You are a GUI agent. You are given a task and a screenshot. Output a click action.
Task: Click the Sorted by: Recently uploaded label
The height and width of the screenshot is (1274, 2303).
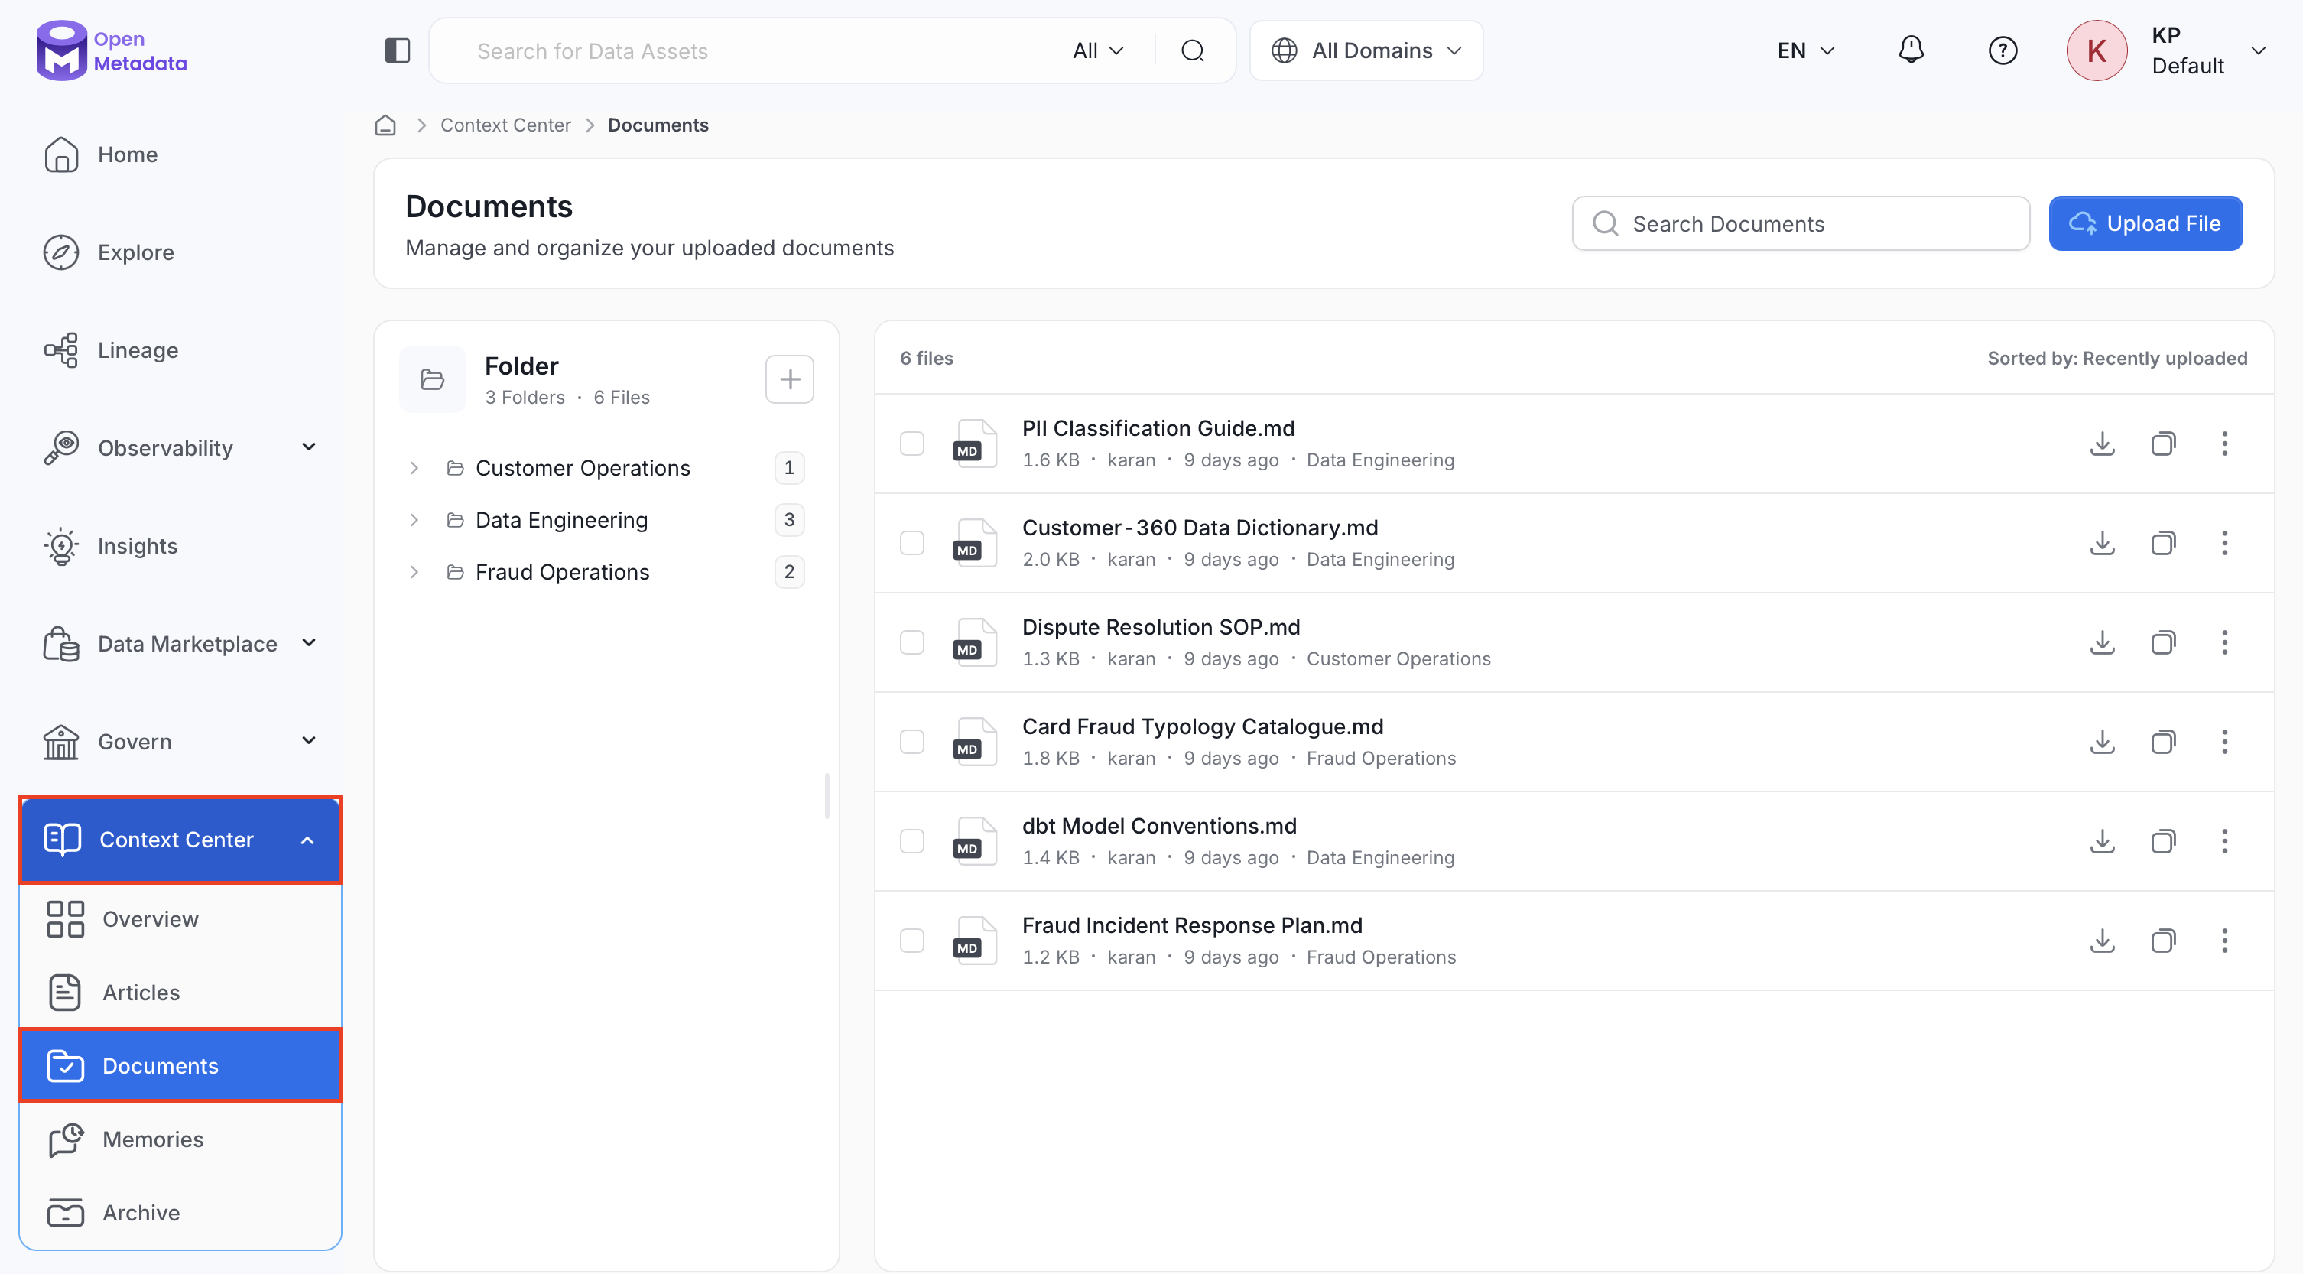click(2116, 358)
